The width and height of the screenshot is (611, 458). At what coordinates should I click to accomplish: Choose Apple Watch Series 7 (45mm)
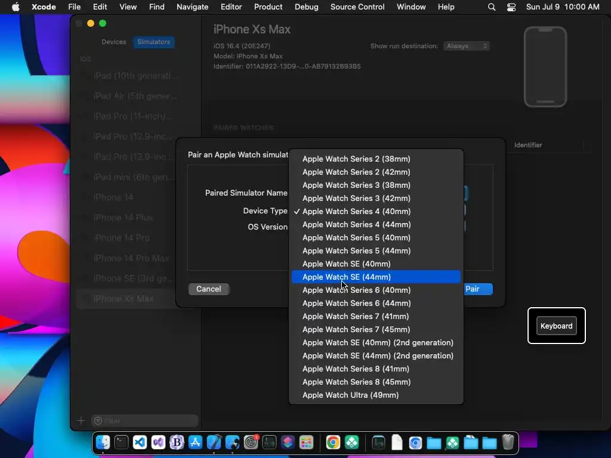point(376,329)
